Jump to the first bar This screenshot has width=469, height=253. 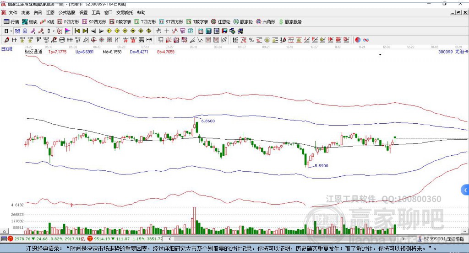(77, 31)
